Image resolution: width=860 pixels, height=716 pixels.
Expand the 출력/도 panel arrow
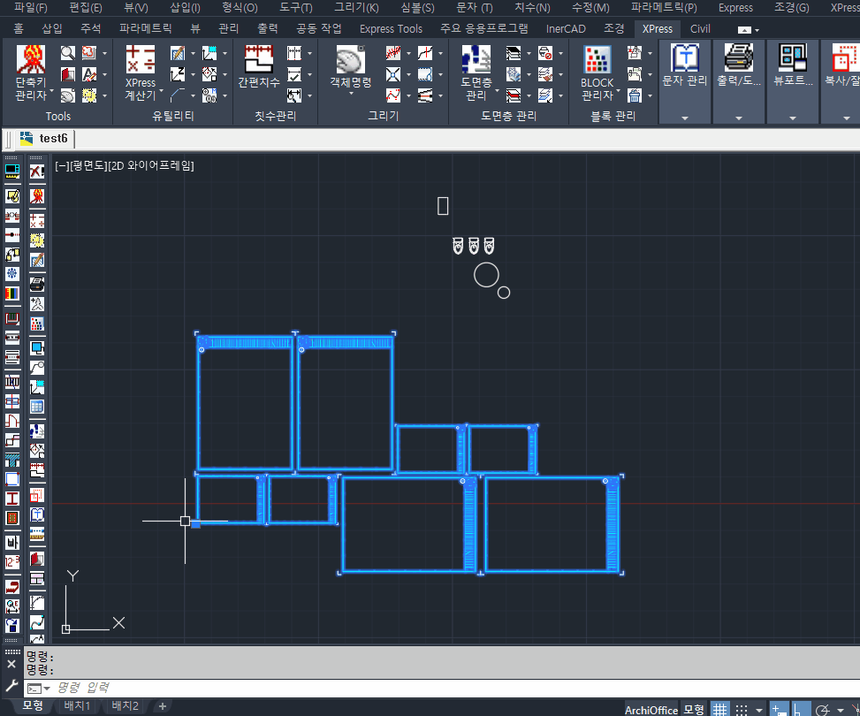coord(738,118)
